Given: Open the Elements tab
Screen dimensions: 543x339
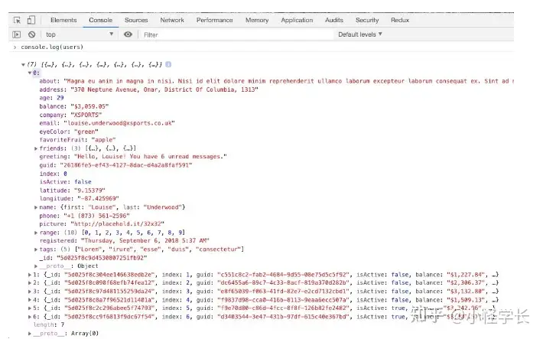Looking at the screenshot, I should tap(63, 20).
